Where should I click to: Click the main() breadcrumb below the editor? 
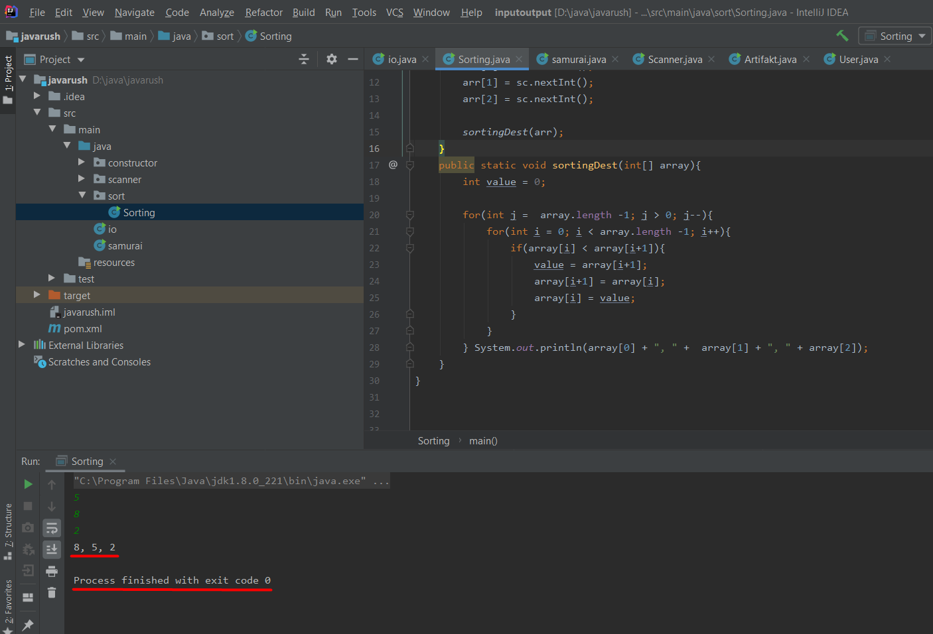tap(483, 441)
